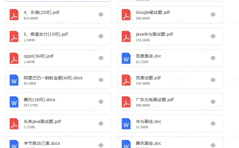Open file name 腾讯面经.doc
The height and width of the screenshot is (148, 239).
coord(148,143)
